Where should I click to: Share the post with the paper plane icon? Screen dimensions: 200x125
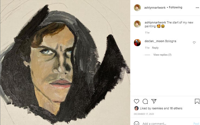[x=154, y=102]
